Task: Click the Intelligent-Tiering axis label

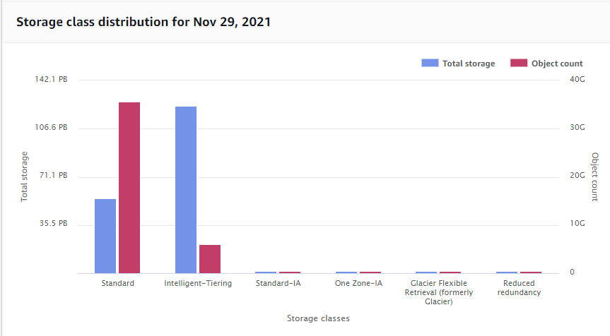Action: pyautogui.click(x=198, y=283)
